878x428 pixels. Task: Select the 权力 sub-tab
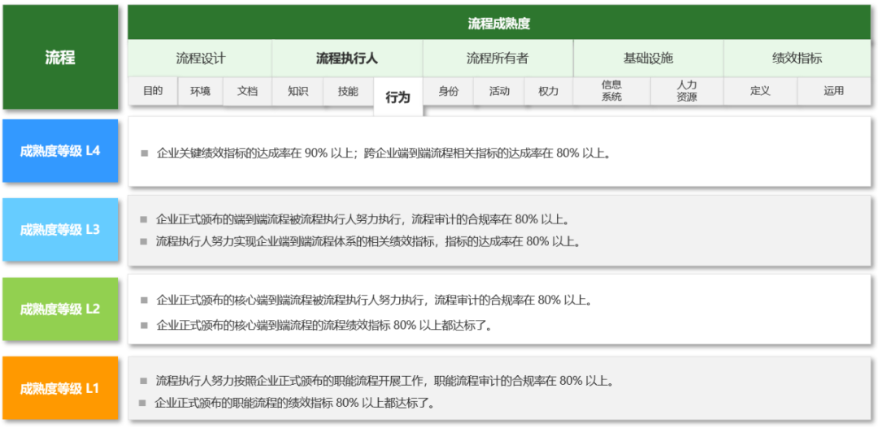pos(548,91)
